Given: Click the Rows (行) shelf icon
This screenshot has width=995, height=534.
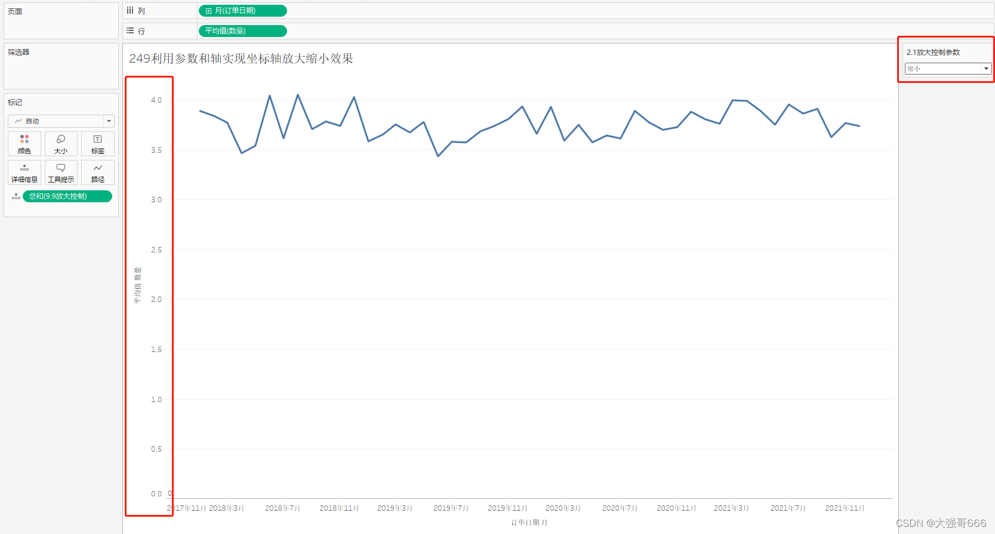Looking at the screenshot, I should coord(130,30).
